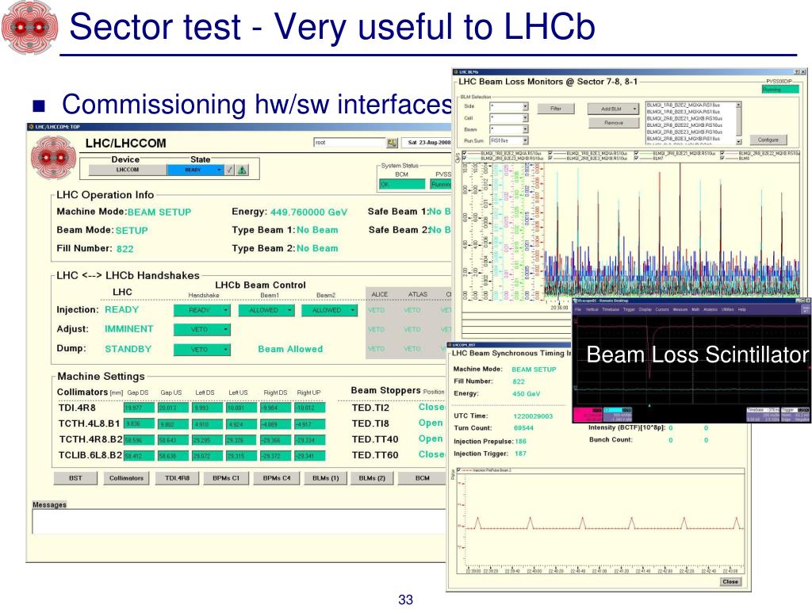Click the login key icon beside root field

[x=392, y=143]
